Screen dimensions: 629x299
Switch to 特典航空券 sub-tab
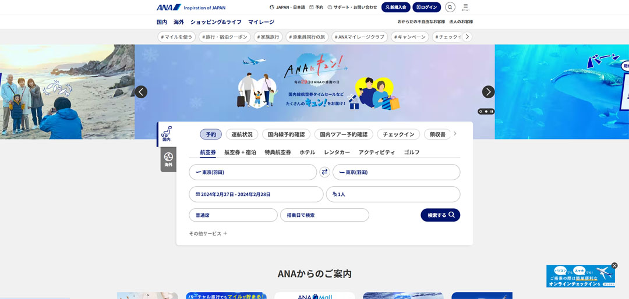tap(278, 152)
